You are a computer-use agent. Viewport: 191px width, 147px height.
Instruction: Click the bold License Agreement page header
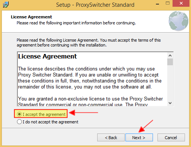coord(31,17)
